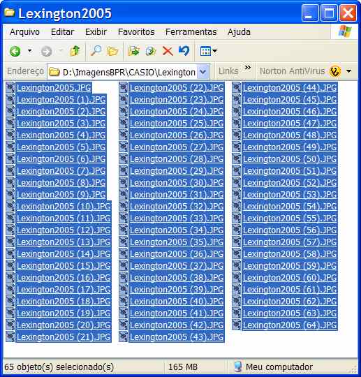Click the Copy To folder icon
This screenshot has width=361, height=377.
click(151, 51)
